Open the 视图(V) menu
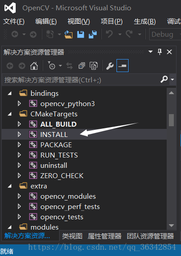 tap(79, 21)
